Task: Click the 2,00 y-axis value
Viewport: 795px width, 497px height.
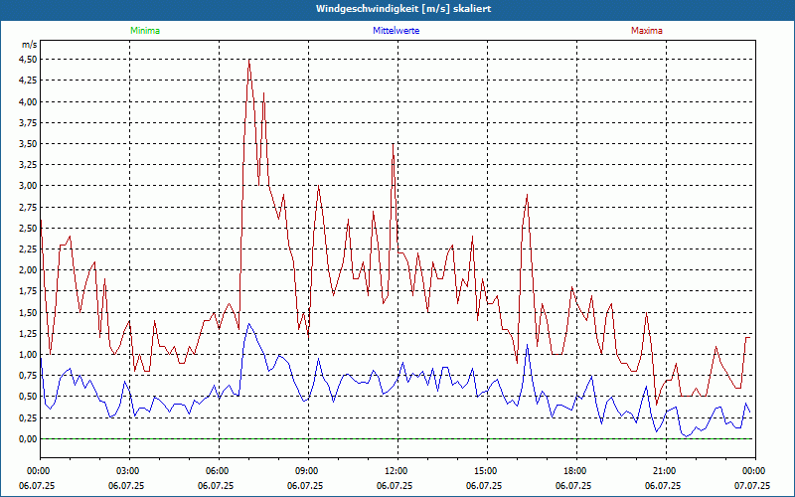Action: pos(29,270)
